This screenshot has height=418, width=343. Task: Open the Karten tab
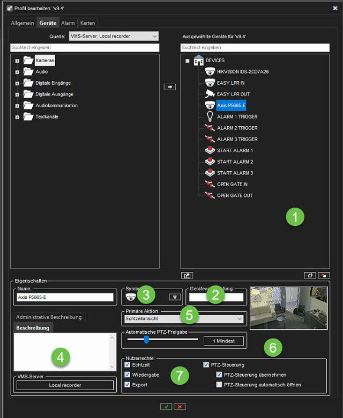coord(88,23)
